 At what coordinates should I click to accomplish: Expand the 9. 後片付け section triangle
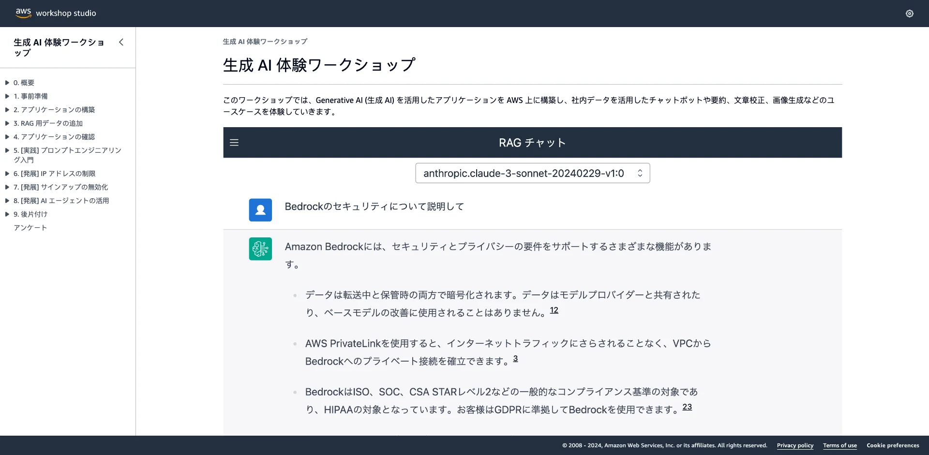click(x=7, y=214)
